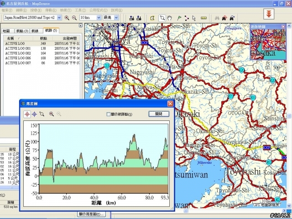292x219 pixels.
Task: Select the route tool
Action: click(x=187, y=18)
